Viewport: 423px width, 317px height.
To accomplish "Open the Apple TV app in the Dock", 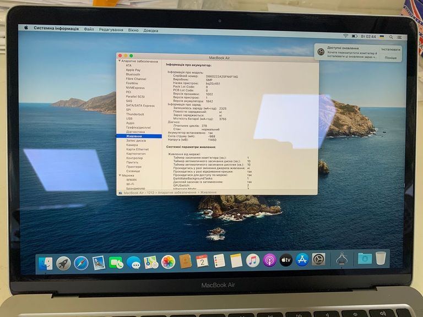I will (x=286, y=260).
